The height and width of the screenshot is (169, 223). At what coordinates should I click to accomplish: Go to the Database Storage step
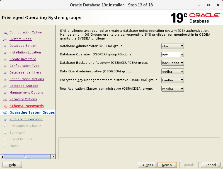click(24, 86)
